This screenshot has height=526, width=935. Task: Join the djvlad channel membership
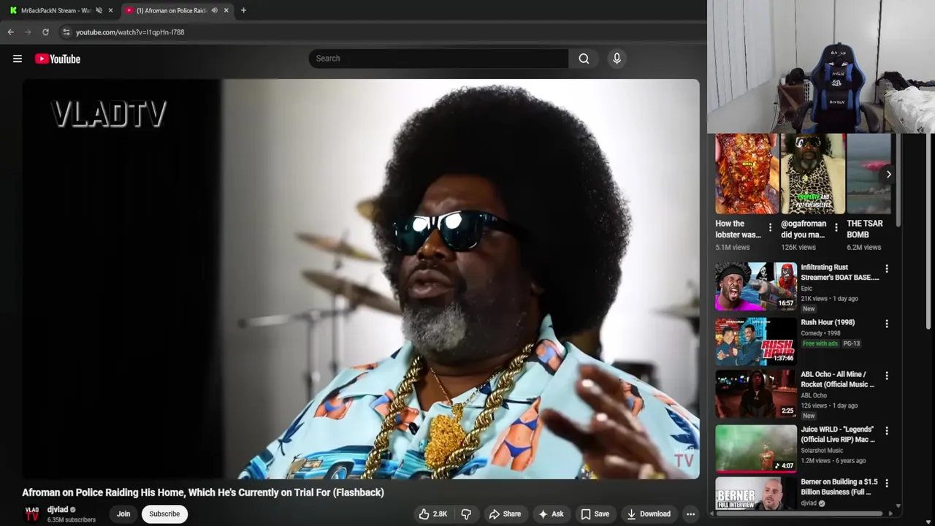tap(123, 514)
